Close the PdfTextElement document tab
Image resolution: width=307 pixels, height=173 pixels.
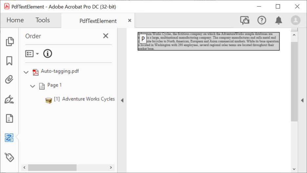(130, 21)
